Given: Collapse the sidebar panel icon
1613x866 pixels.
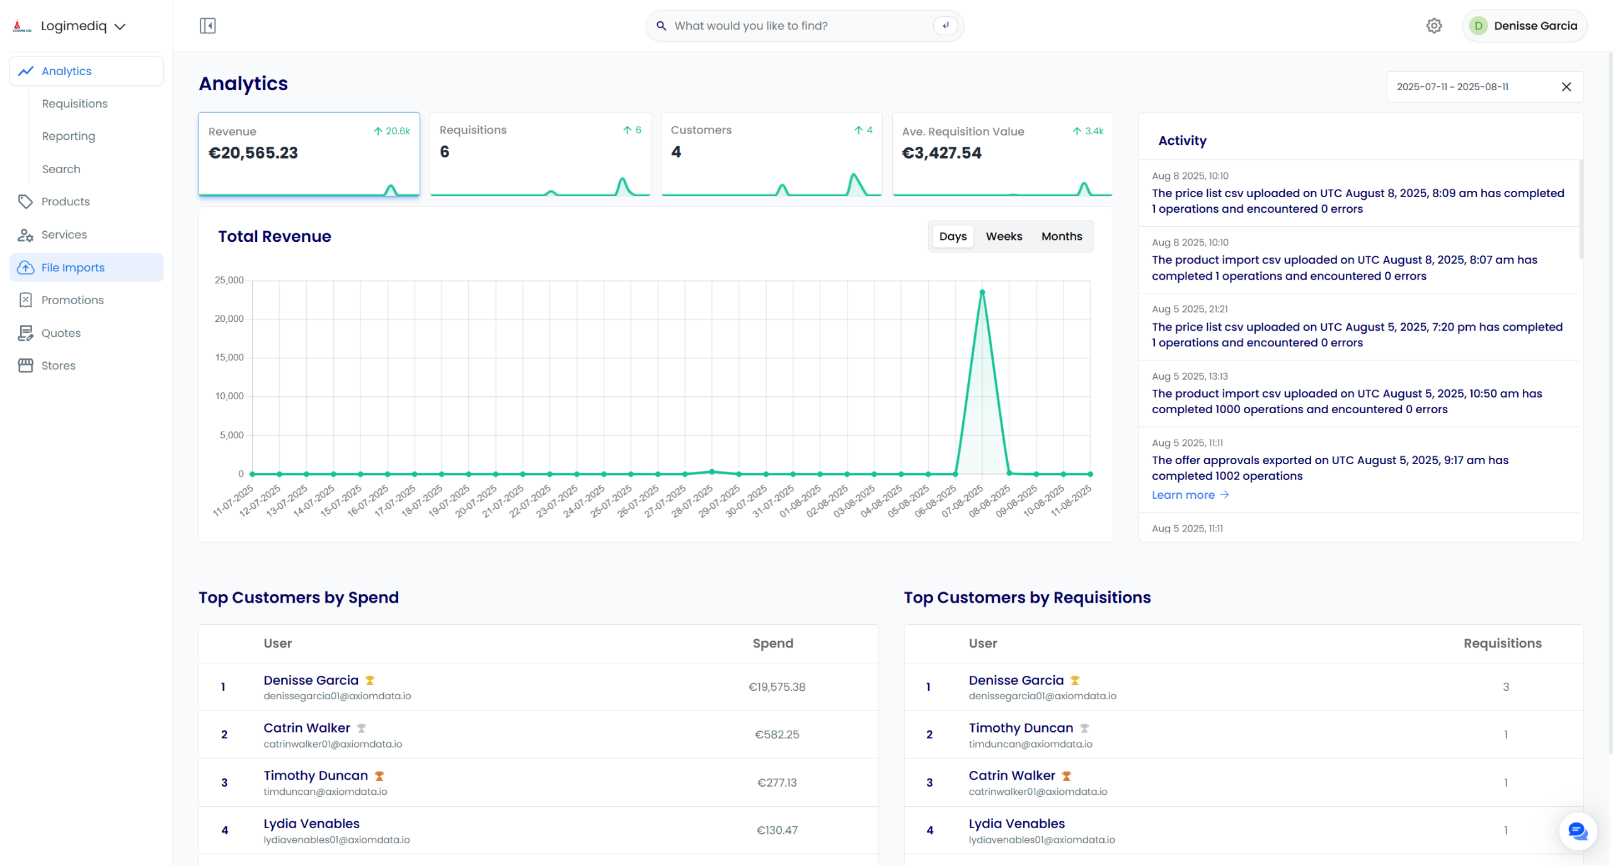Looking at the screenshot, I should coord(207,26).
